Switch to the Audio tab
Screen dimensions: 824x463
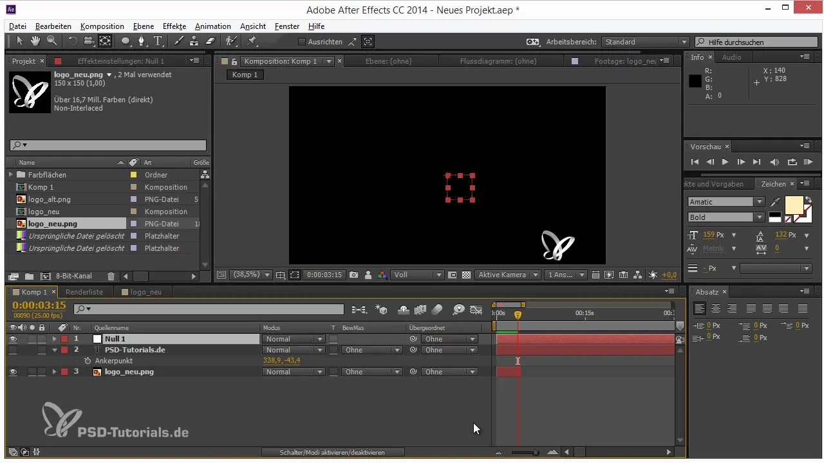pos(731,57)
